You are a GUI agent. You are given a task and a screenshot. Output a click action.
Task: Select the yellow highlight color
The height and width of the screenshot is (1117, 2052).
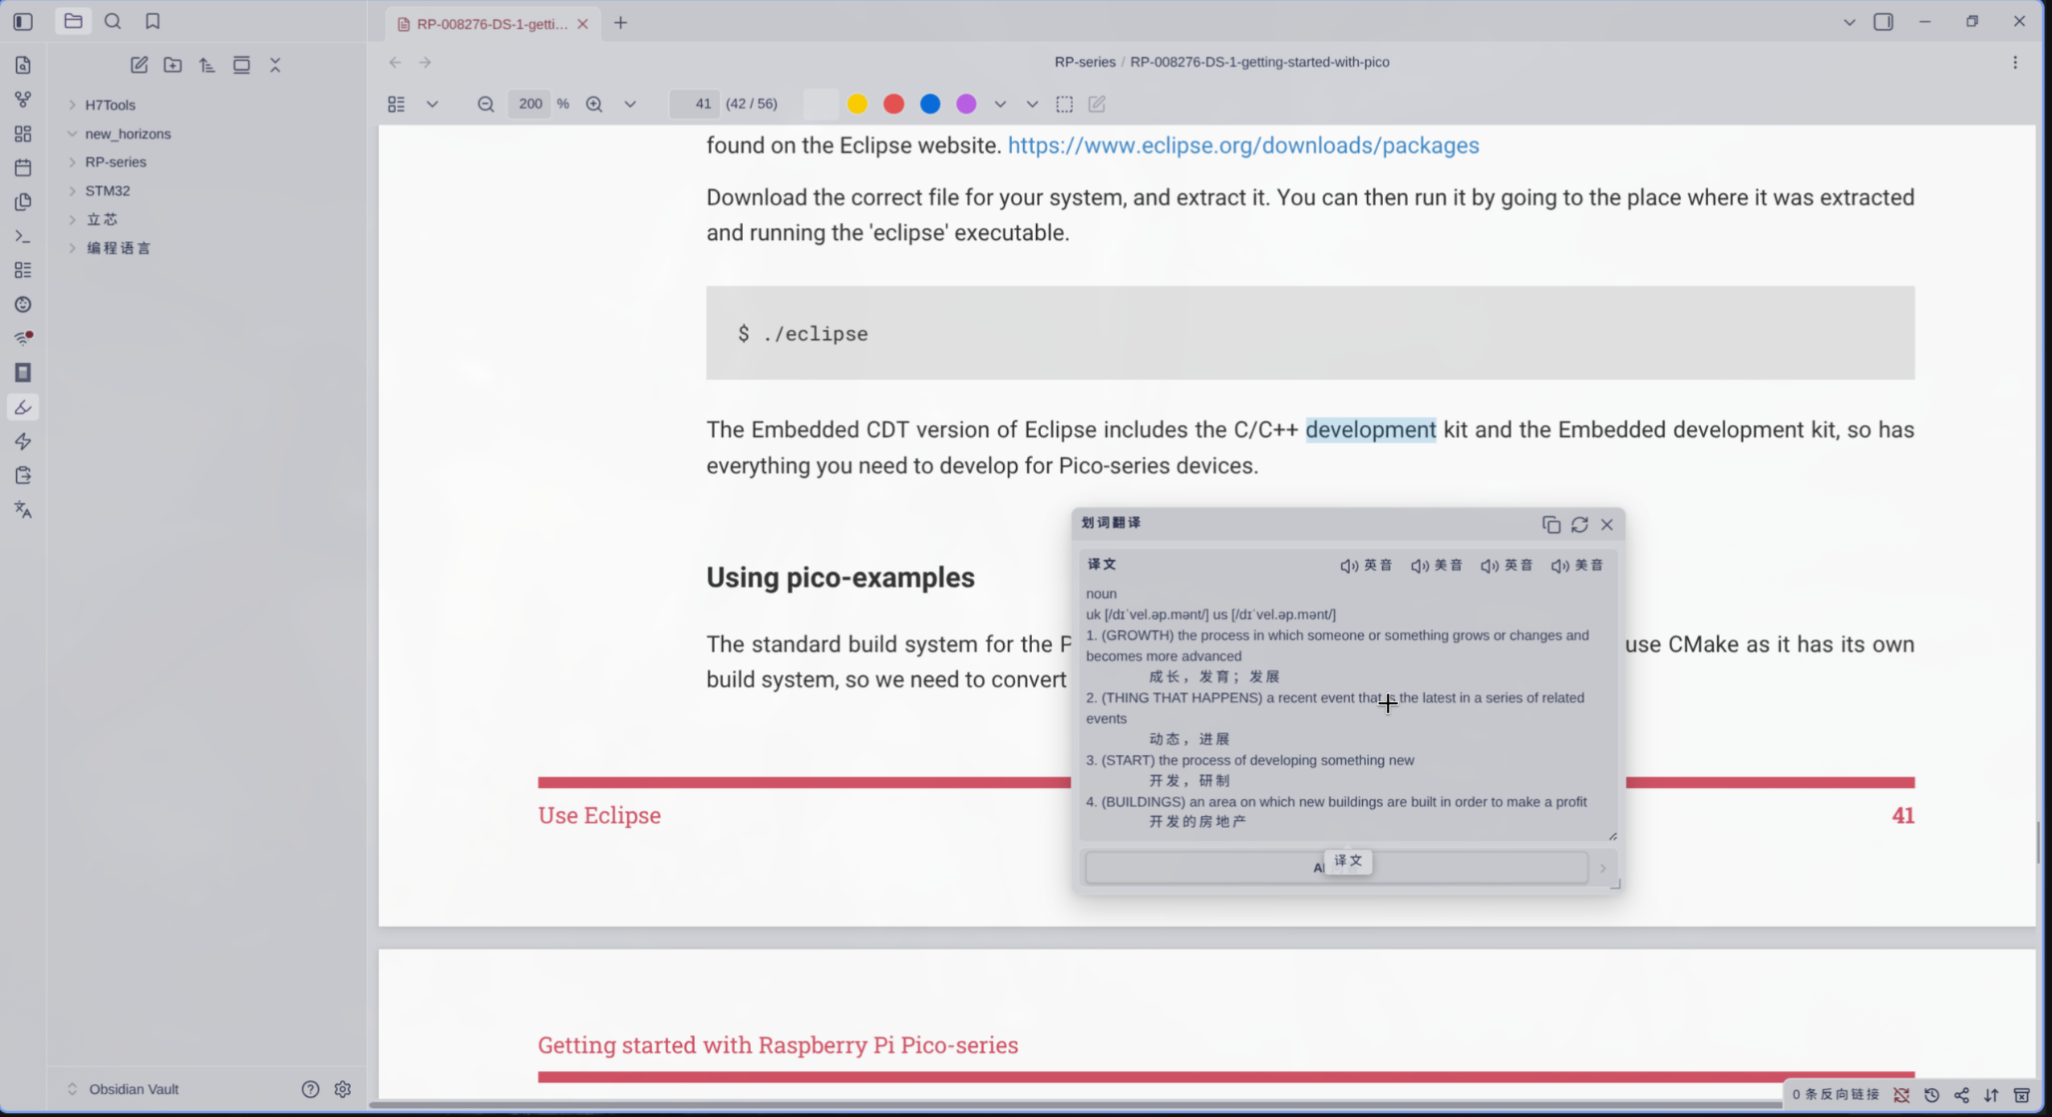(857, 104)
